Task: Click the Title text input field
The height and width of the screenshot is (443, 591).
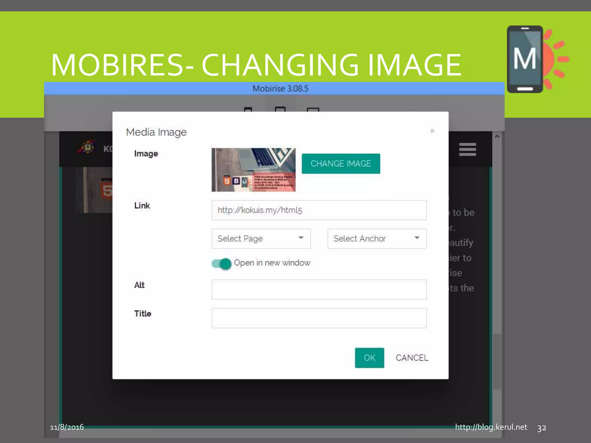Action: 319,318
